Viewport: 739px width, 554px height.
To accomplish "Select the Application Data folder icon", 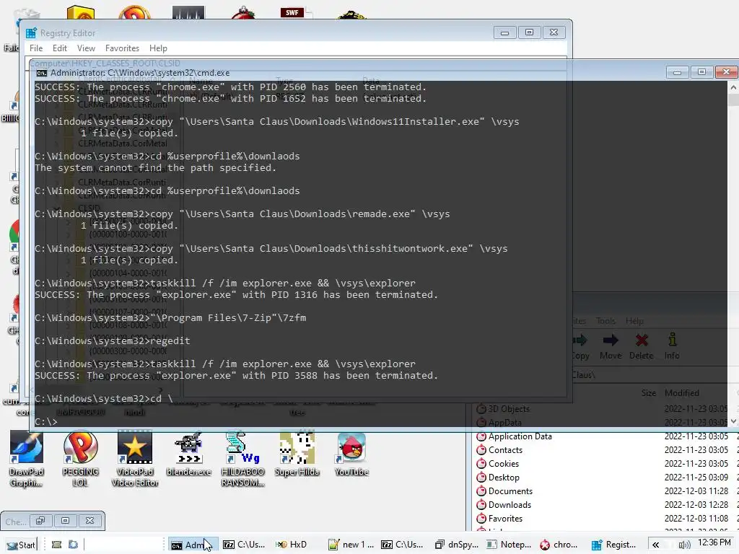I will coord(481,436).
